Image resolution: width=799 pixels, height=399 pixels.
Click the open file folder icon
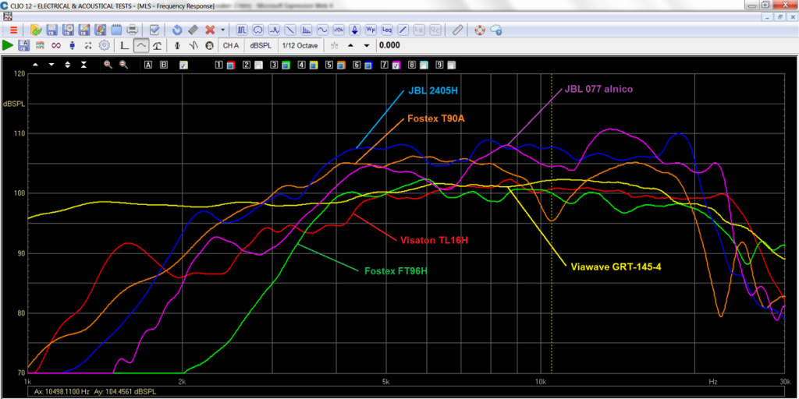click(x=36, y=30)
